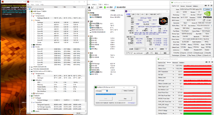Click CPUID HWMonitor title bar icon
Image resolution: width=214 pixels, height=115 pixels.
(28, 2)
